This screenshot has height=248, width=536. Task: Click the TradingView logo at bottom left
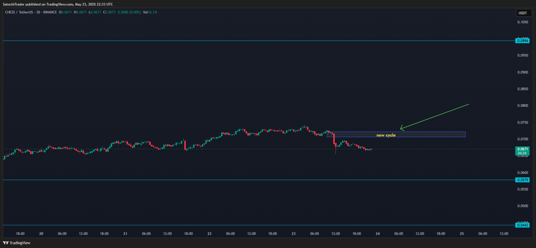[17, 243]
